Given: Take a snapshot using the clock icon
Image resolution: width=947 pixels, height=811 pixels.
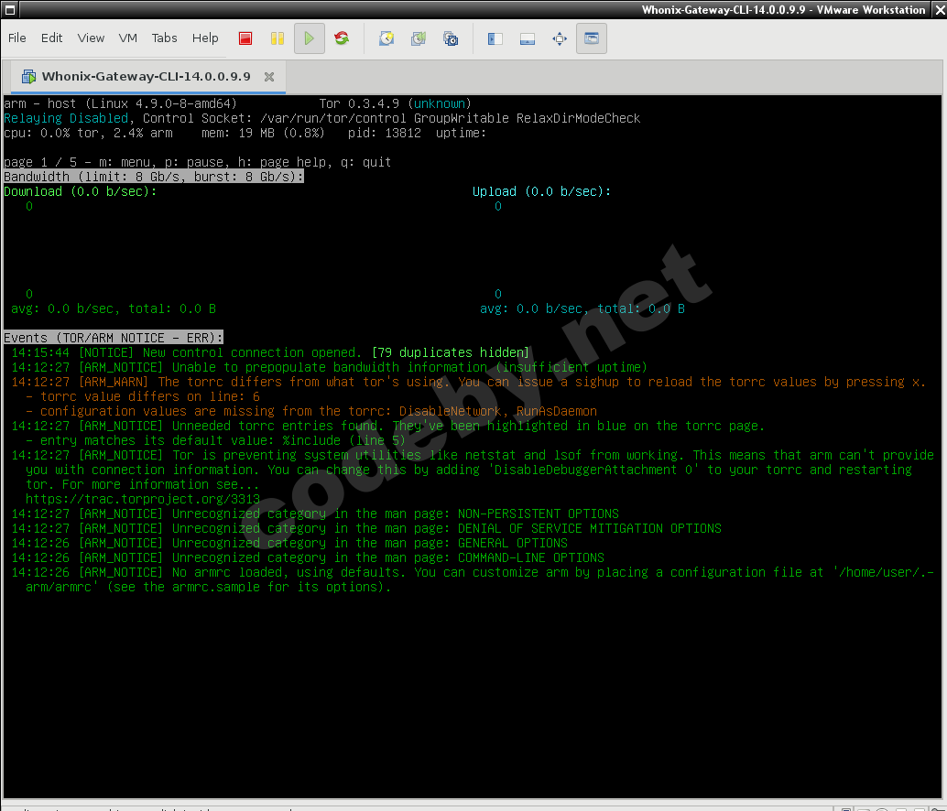Looking at the screenshot, I should point(386,38).
